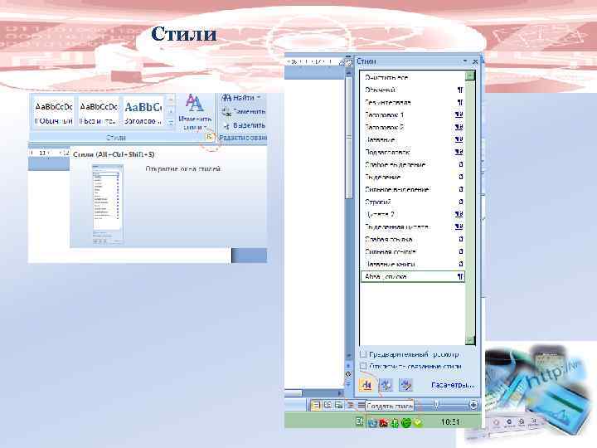Choose the Выделенная цитата style

(412, 226)
